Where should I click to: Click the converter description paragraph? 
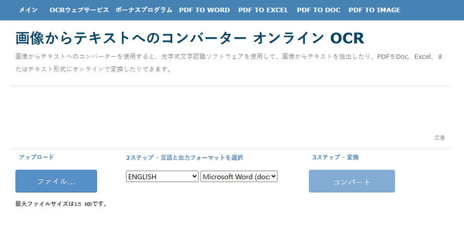[229, 63]
